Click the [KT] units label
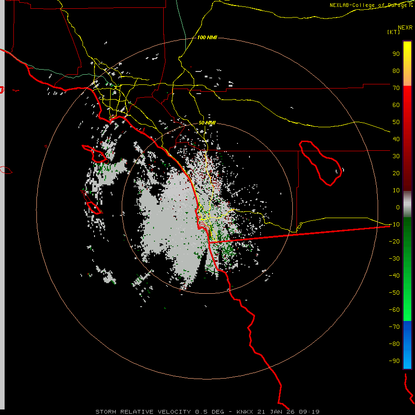The image size is (415, 415). click(394, 32)
